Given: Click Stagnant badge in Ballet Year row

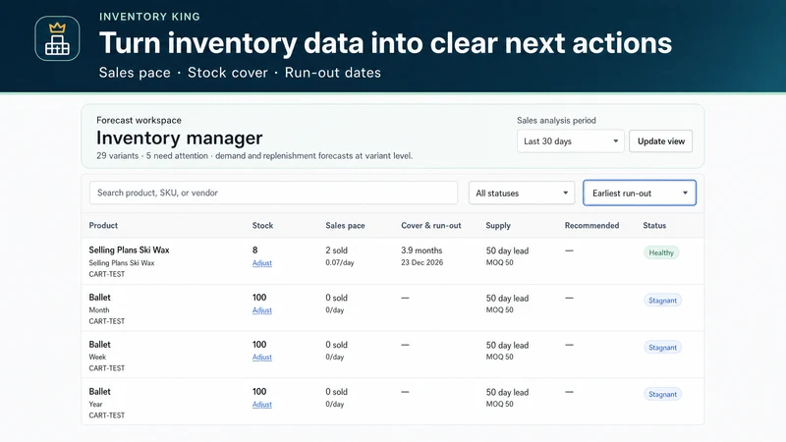Looking at the screenshot, I should (x=662, y=395).
